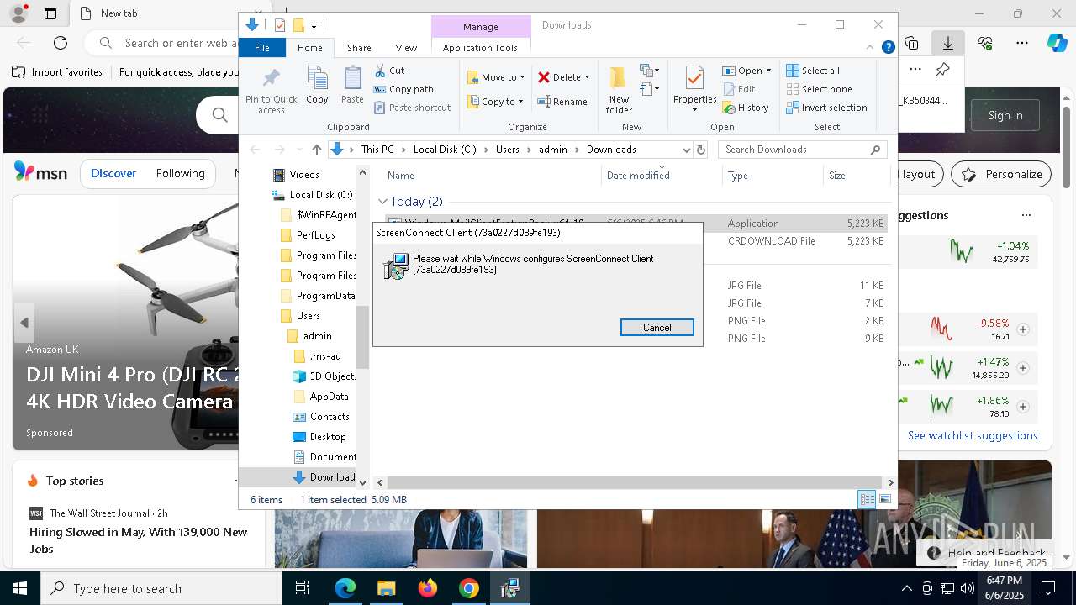
Task: Open Edge browser essentials heart icon
Action: click(x=985, y=43)
